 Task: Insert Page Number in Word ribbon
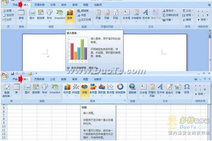pos(116,15)
